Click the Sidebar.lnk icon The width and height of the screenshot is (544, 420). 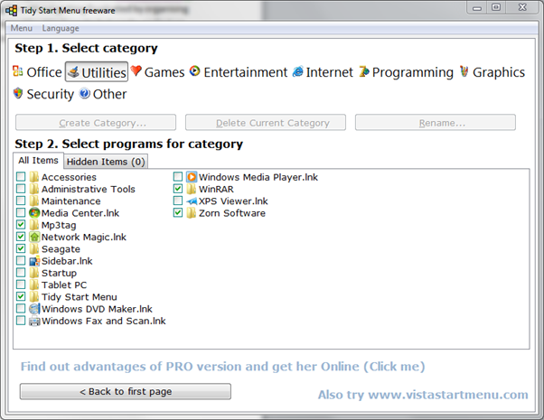(x=34, y=261)
